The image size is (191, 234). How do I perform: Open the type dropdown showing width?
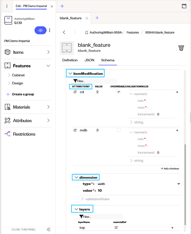click(179, 184)
